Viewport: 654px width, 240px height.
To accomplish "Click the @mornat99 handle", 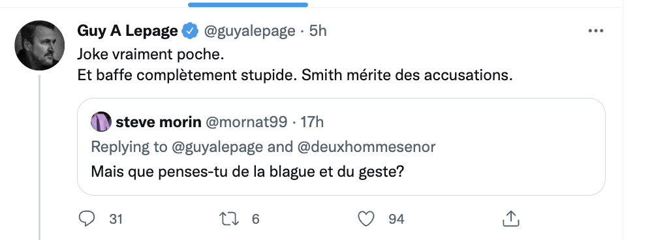I will 247,122.
